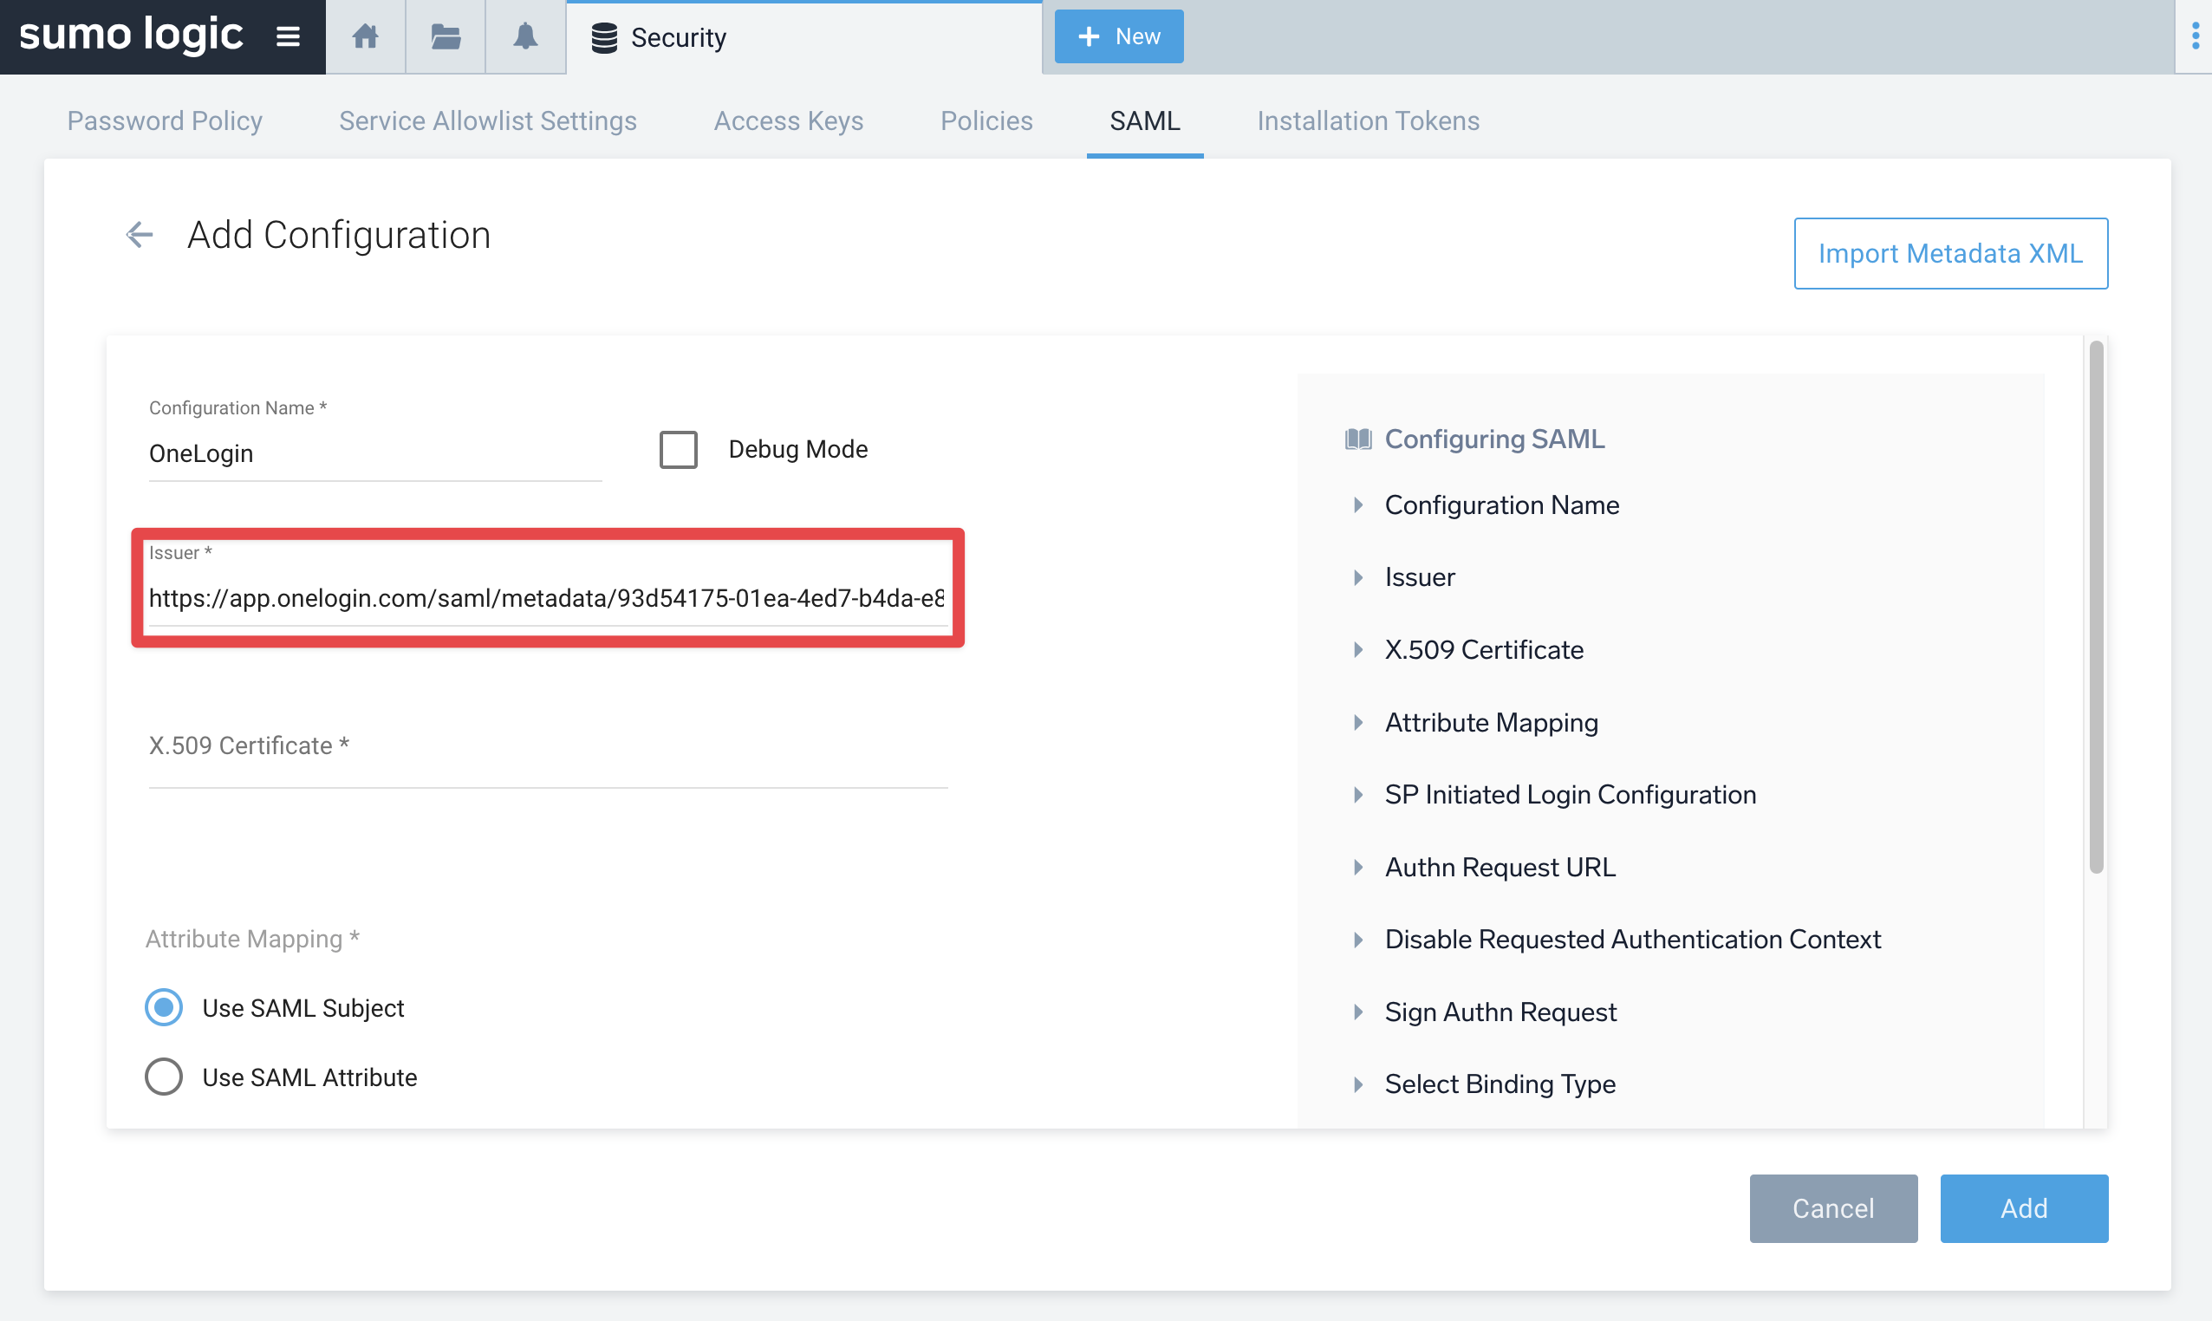Open the hamburger navigation menu
2212x1321 pixels.
click(x=288, y=36)
